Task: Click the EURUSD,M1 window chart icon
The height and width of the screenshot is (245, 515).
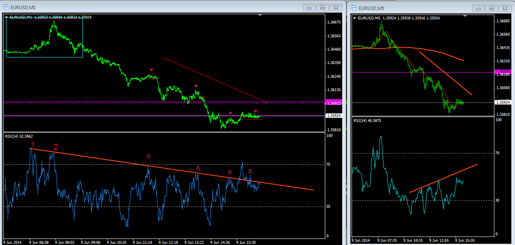Action: [6, 8]
